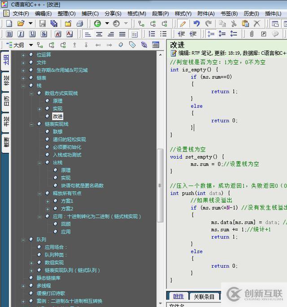The image size is (287, 307).
Task: Select the 递归的轻松实现 outline item
Action: (69, 139)
